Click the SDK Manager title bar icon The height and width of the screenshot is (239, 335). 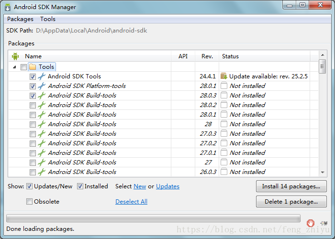[x=8, y=7]
